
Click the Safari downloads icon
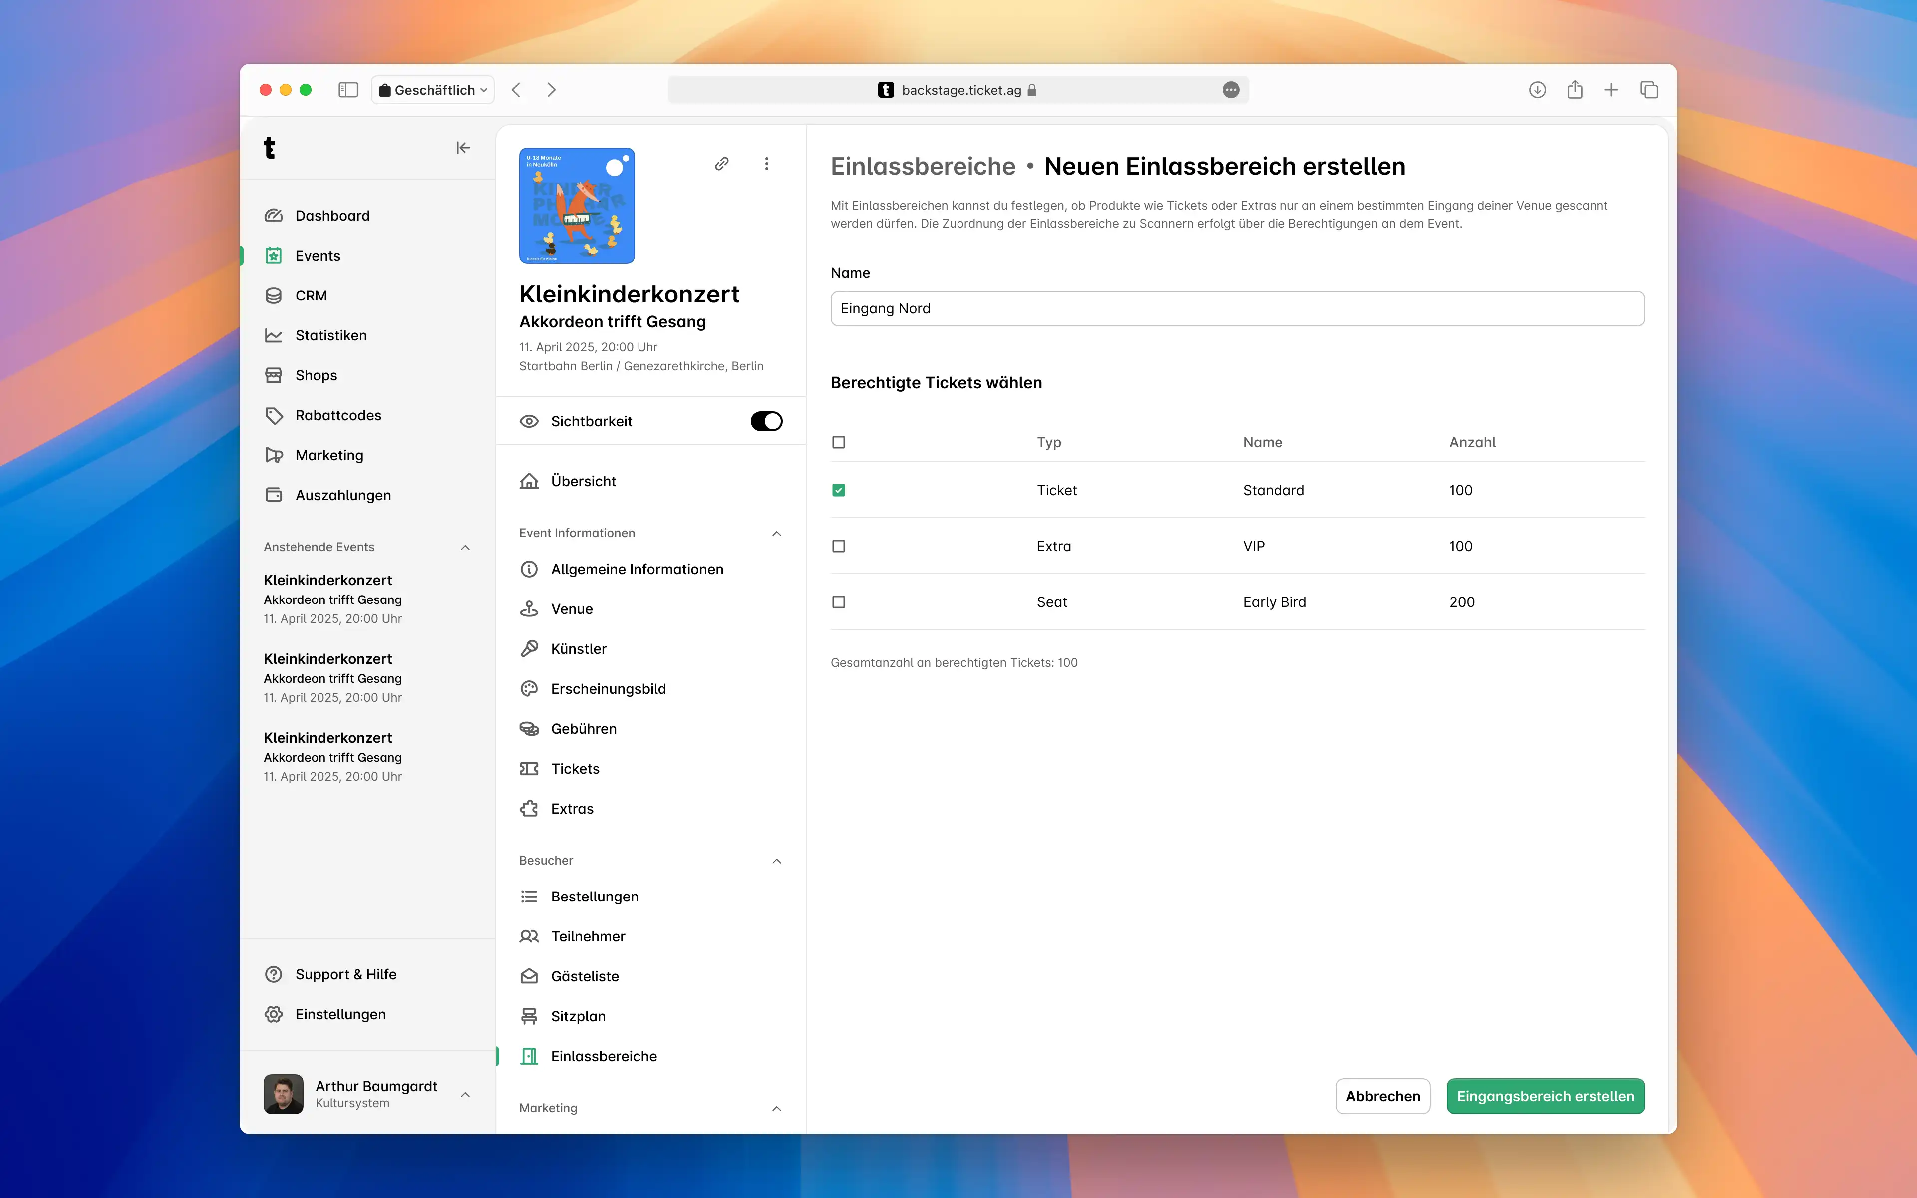(1537, 90)
